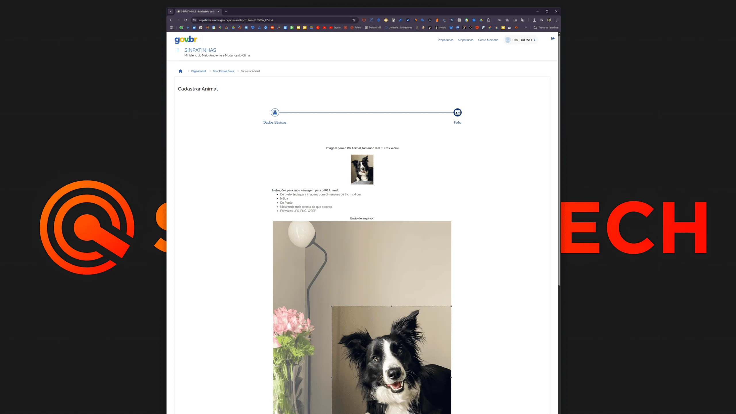The height and width of the screenshot is (414, 736).
Task: Go to Página Inicial breadcrumb link
Action: coord(198,71)
